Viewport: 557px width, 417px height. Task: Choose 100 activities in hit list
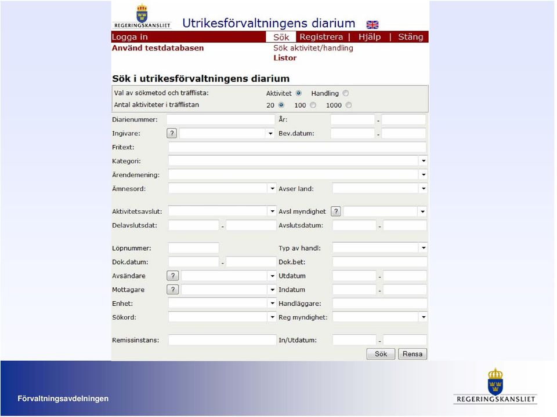[313, 105]
